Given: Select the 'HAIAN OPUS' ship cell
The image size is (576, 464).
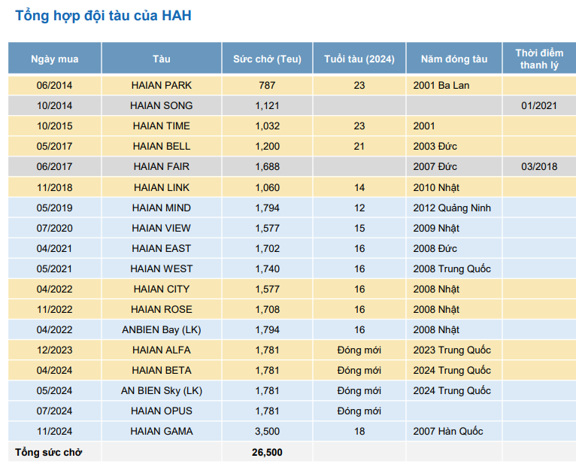Looking at the screenshot, I should 162,411.
